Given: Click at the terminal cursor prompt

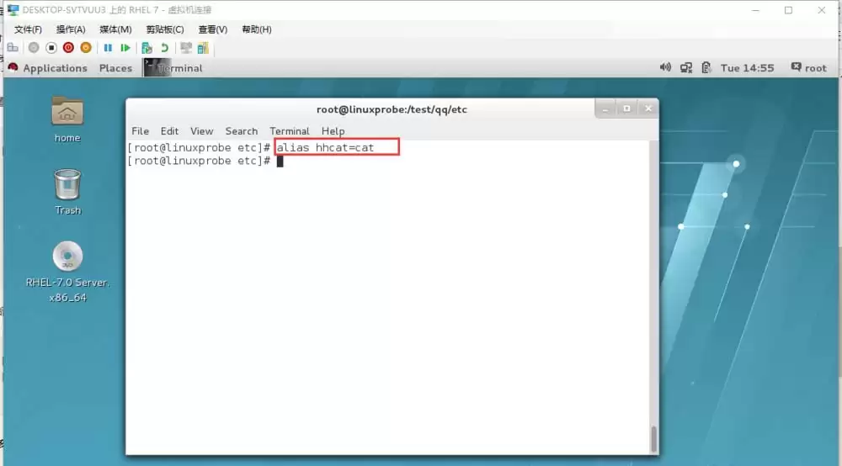Looking at the screenshot, I should click(280, 161).
